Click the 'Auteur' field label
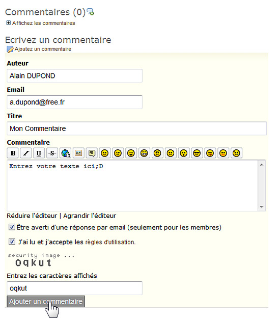This screenshot has width=280, height=318. [18, 63]
